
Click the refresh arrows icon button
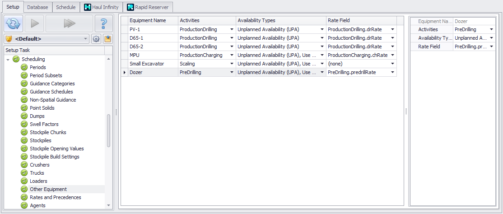pos(14,23)
